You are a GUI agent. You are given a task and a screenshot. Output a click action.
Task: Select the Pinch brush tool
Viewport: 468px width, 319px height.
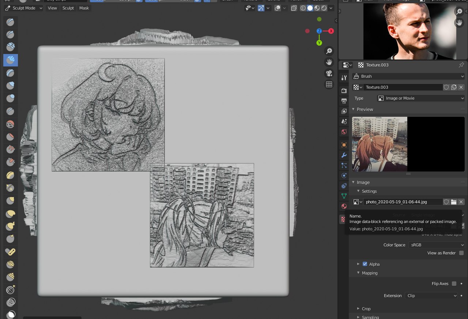(11, 188)
